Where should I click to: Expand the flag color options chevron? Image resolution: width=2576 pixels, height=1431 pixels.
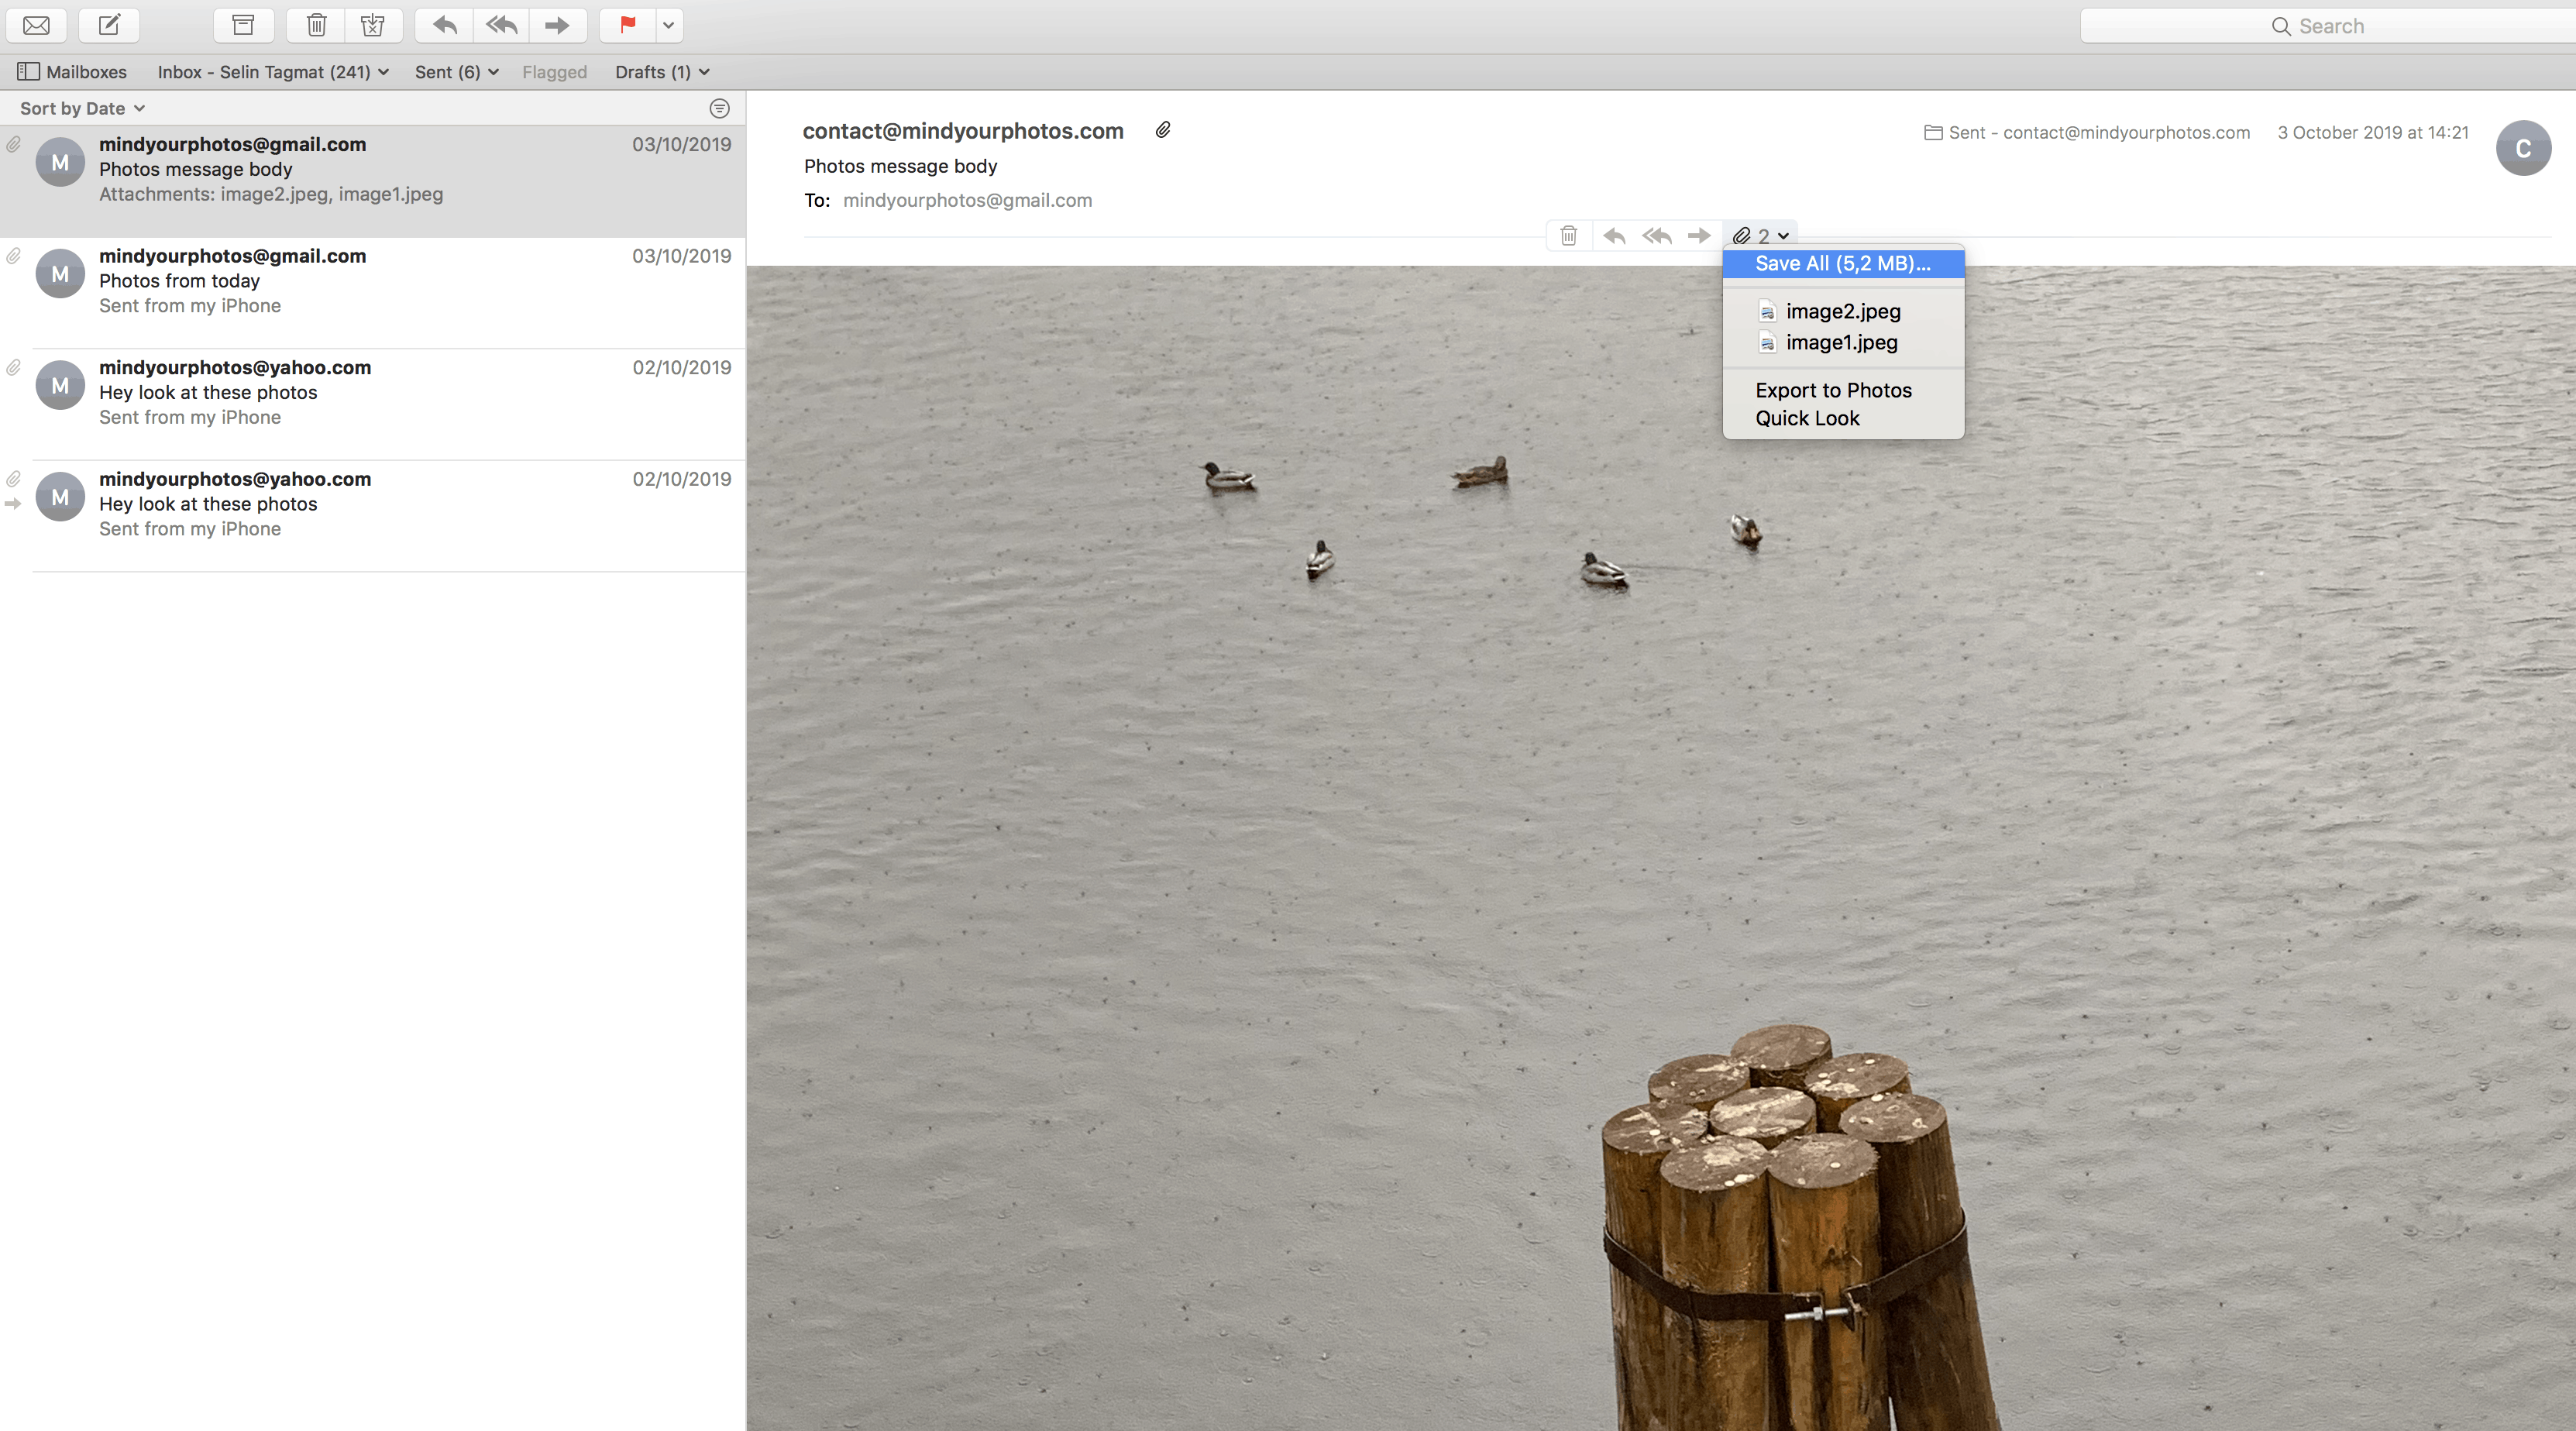point(668,25)
